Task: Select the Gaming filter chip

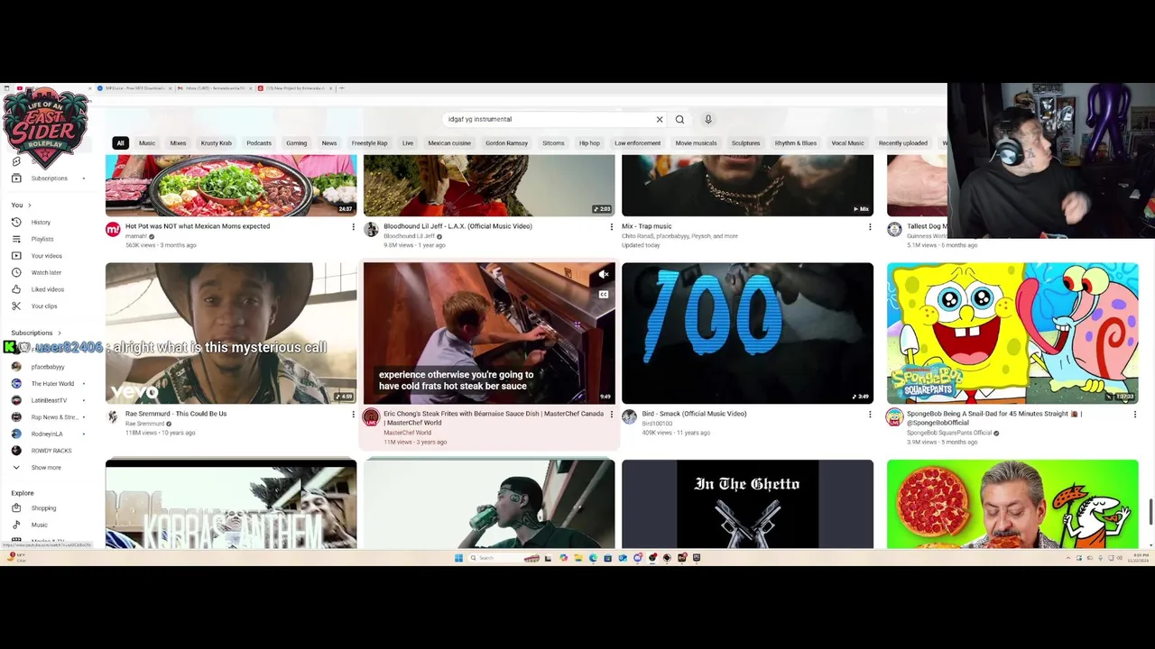Action: tap(297, 143)
